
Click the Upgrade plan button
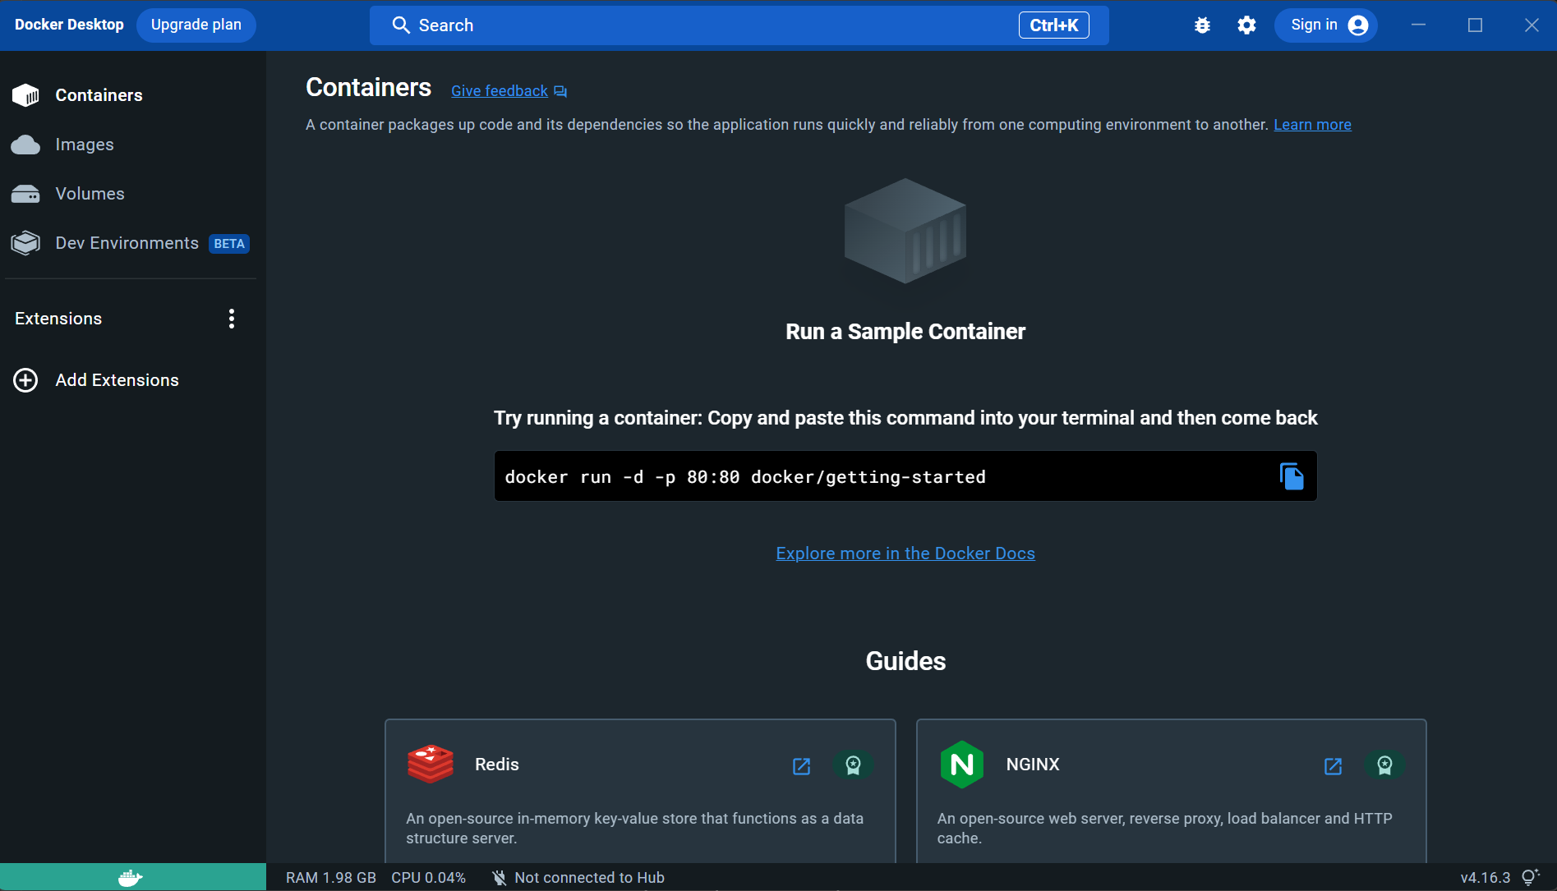coord(196,25)
